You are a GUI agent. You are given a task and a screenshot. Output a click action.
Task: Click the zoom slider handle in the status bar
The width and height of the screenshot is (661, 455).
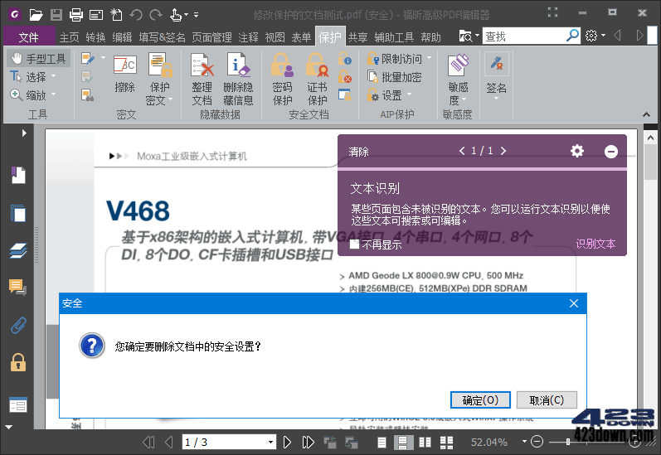coord(568,442)
